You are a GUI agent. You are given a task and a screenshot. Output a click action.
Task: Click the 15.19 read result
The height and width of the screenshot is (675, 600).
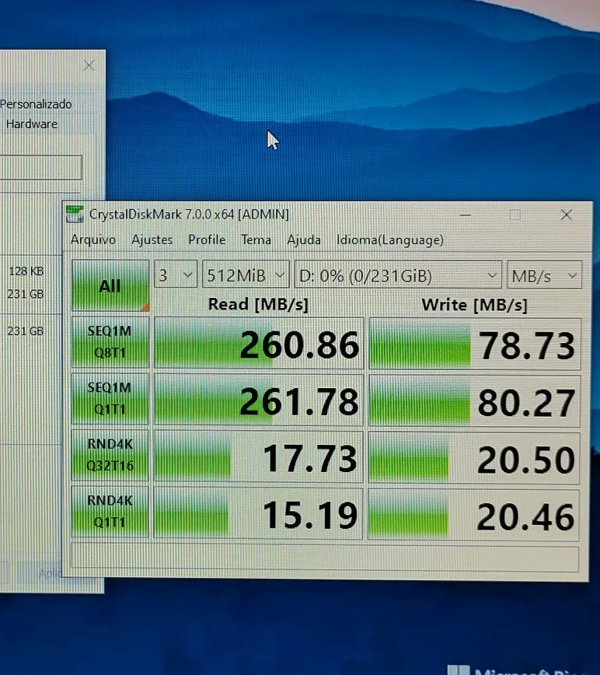pyautogui.click(x=257, y=513)
